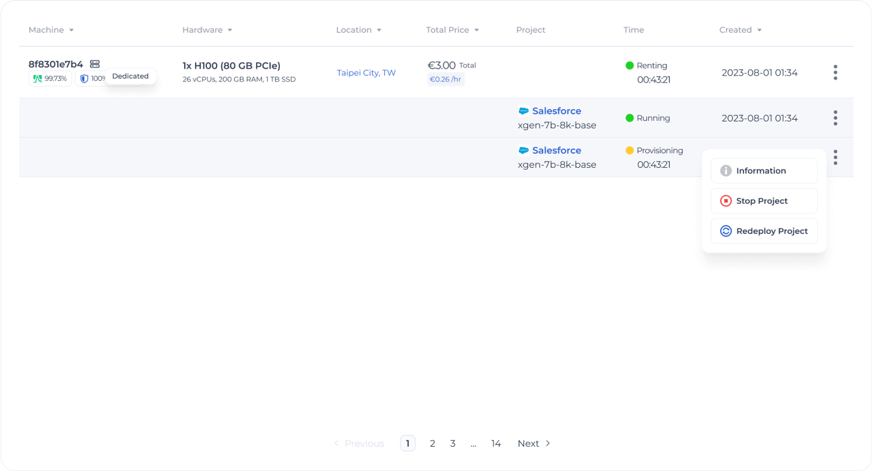Click the Salesforce logo in the Provisioning row
Viewport: 872px width, 471px height.
tap(524, 150)
